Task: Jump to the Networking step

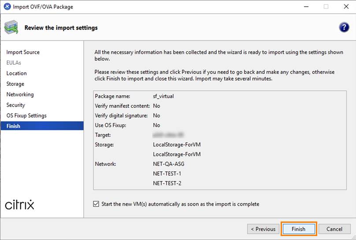Action: tap(20, 94)
